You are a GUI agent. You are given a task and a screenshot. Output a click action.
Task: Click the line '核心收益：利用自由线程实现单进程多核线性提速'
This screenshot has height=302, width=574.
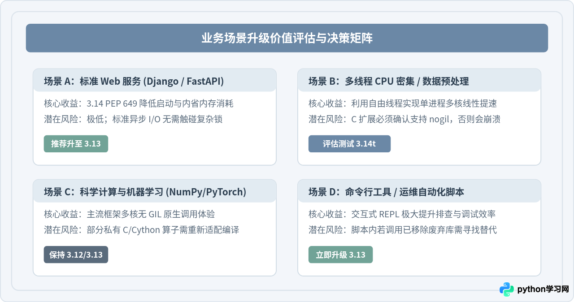(403, 104)
